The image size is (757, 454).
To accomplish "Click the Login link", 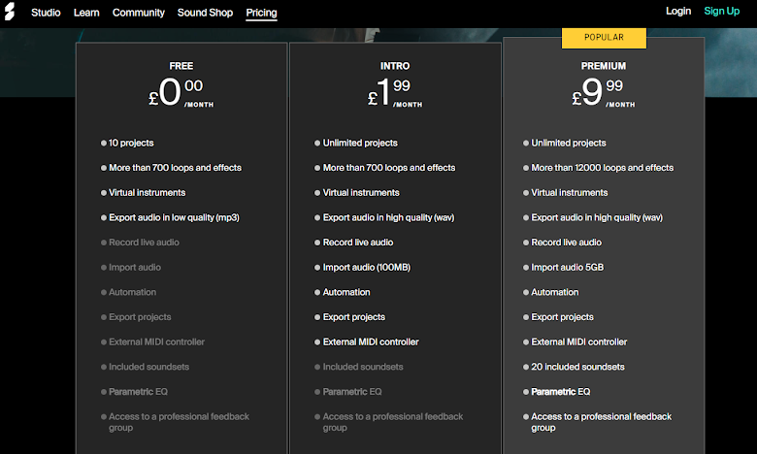I will click(x=678, y=12).
